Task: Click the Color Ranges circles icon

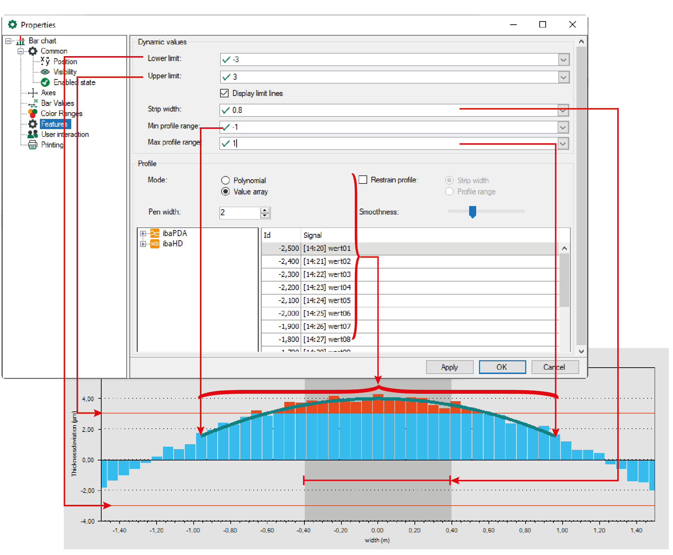Action: [32, 114]
